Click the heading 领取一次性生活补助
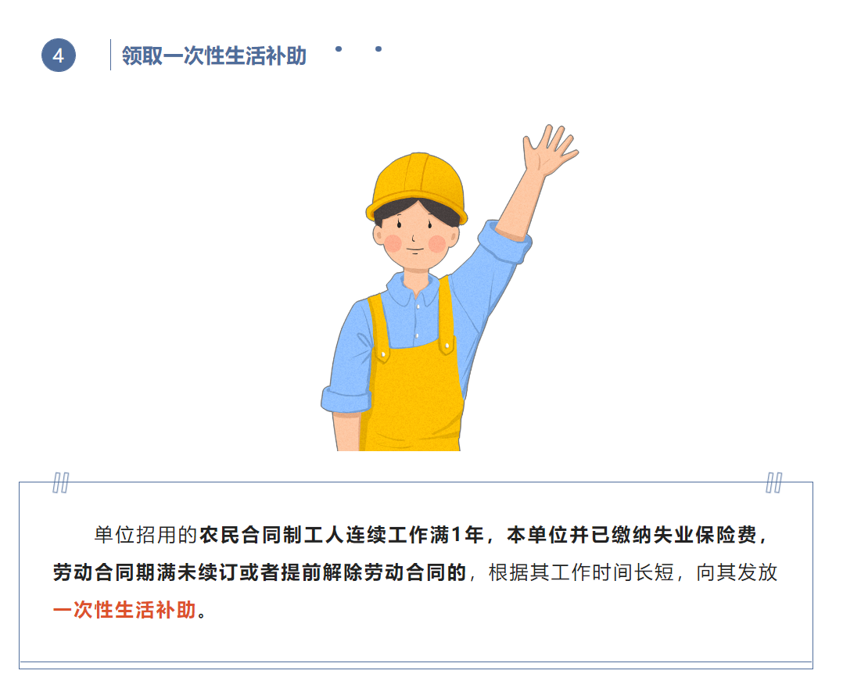Image resolution: width=843 pixels, height=692 pixels. 214,56
